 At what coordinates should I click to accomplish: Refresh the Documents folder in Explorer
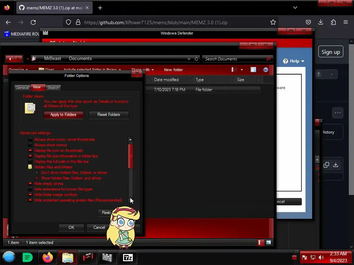(x=196, y=59)
